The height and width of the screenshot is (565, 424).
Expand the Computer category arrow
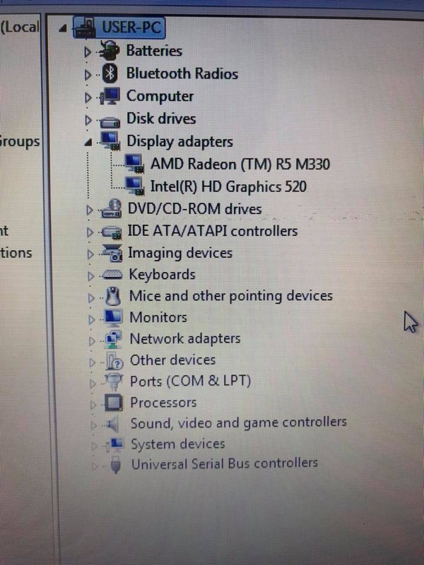[x=88, y=97]
